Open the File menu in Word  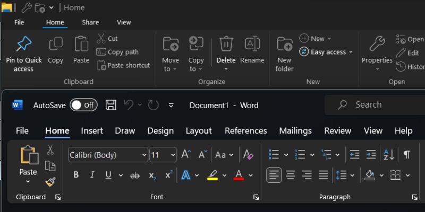(22, 131)
